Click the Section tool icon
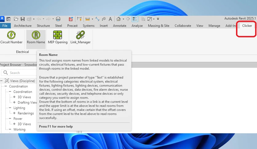Image resolution: width=257 pixels, height=149 pixels. point(128,19)
